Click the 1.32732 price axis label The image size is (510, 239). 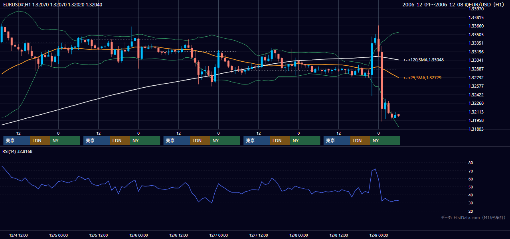[476, 78]
